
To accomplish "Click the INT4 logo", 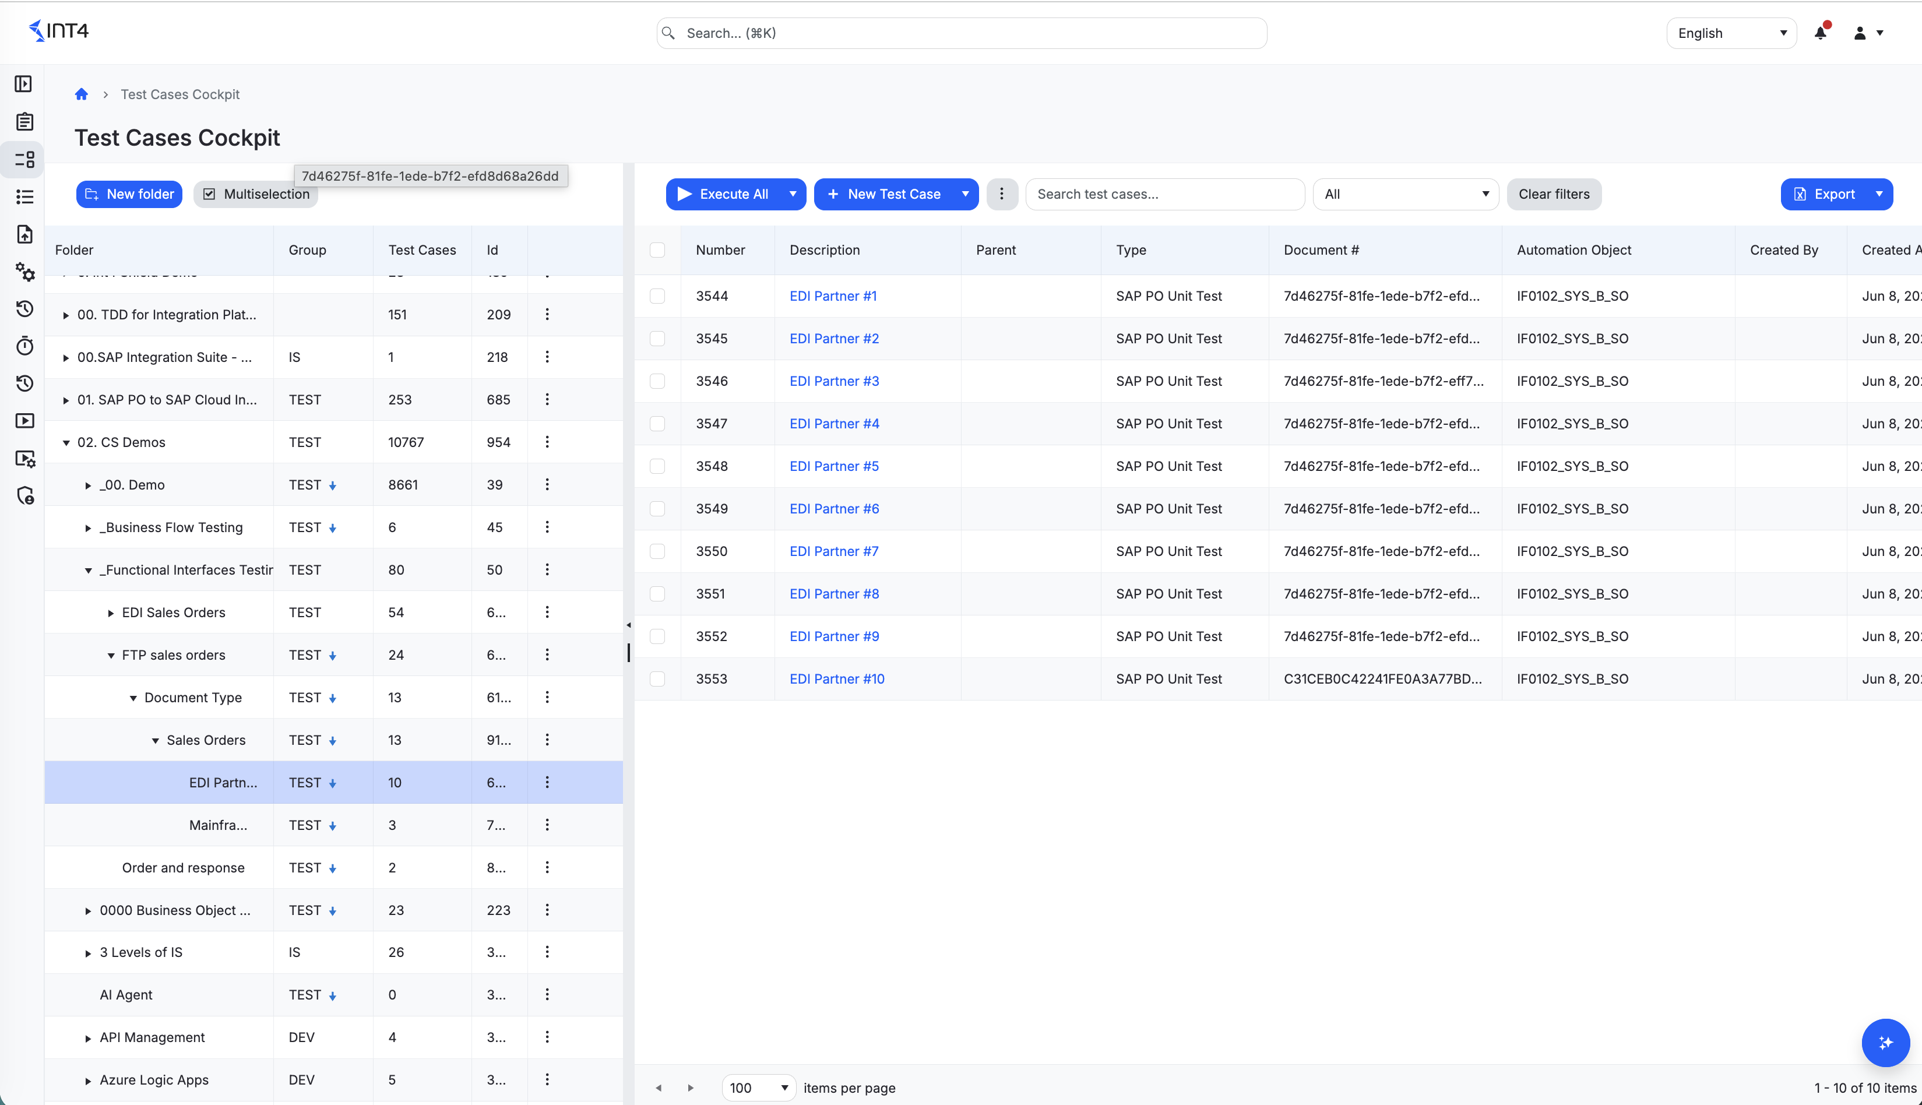I will coord(58,31).
